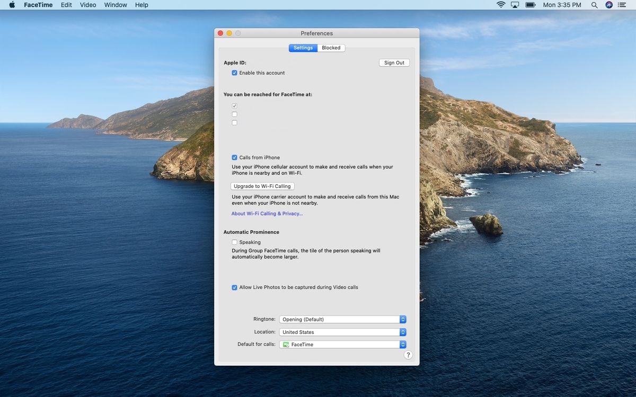The height and width of the screenshot is (397, 636).
Task: Open the Wi-Fi status menu
Action: (501, 5)
